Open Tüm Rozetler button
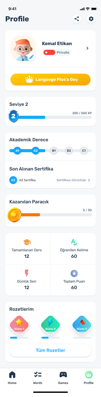This screenshot has height=397, width=101. coord(51,350)
